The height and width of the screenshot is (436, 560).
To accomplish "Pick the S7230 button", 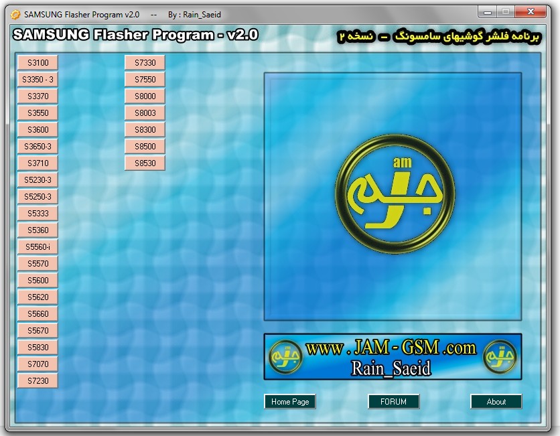I will (x=38, y=381).
